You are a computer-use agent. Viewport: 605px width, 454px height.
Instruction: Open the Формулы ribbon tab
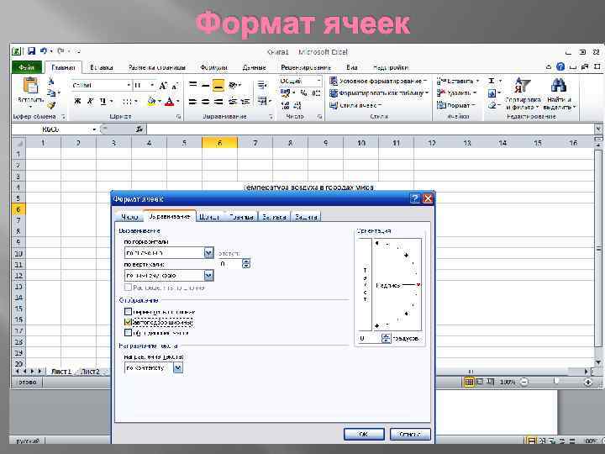213,67
